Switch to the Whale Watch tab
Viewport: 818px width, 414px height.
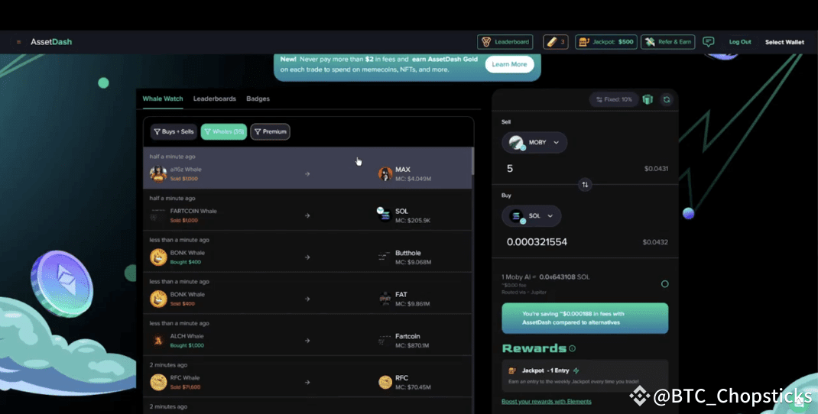(163, 99)
